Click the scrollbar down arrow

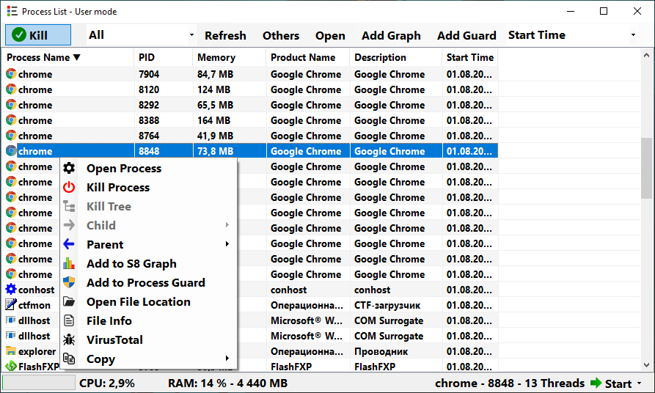point(647,365)
